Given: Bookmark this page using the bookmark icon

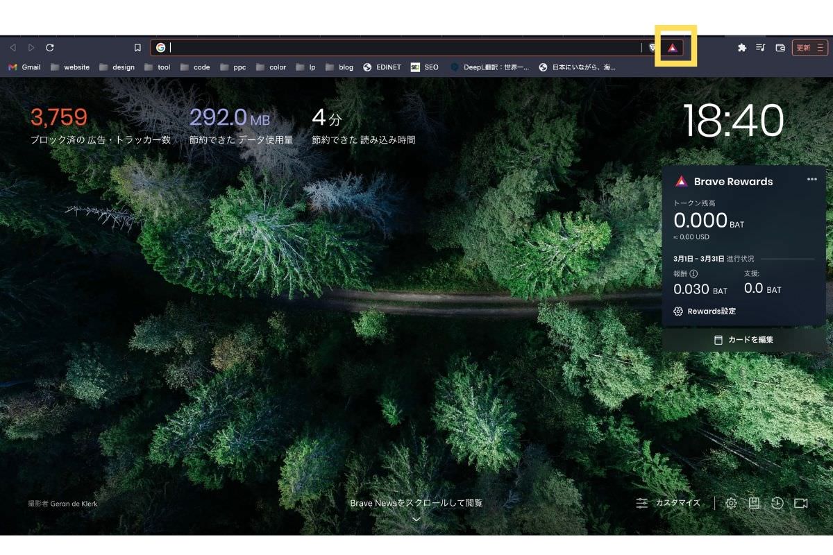Looking at the screenshot, I should point(137,48).
